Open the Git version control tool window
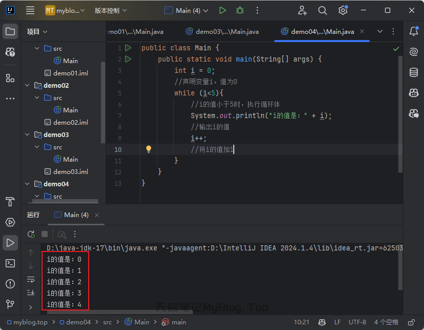424x330 pixels. 10,304
